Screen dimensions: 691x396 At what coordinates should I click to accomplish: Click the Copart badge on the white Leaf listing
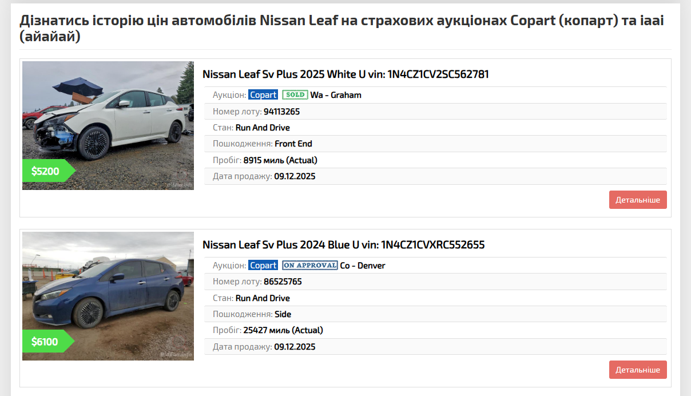tap(263, 95)
